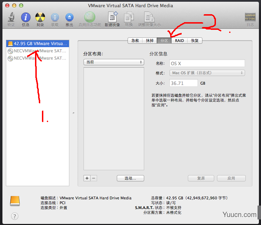Click the Convert (转换) toolbar icon
261x225 pixels.
[x=129, y=17]
